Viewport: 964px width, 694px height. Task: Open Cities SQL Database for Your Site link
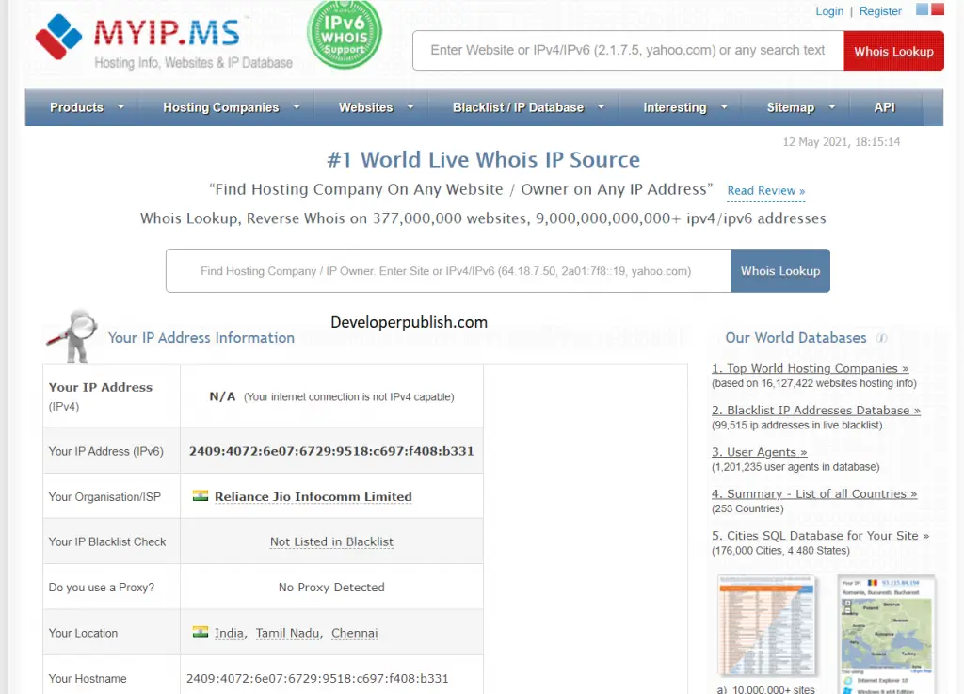pyautogui.click(x=820, y=536)
